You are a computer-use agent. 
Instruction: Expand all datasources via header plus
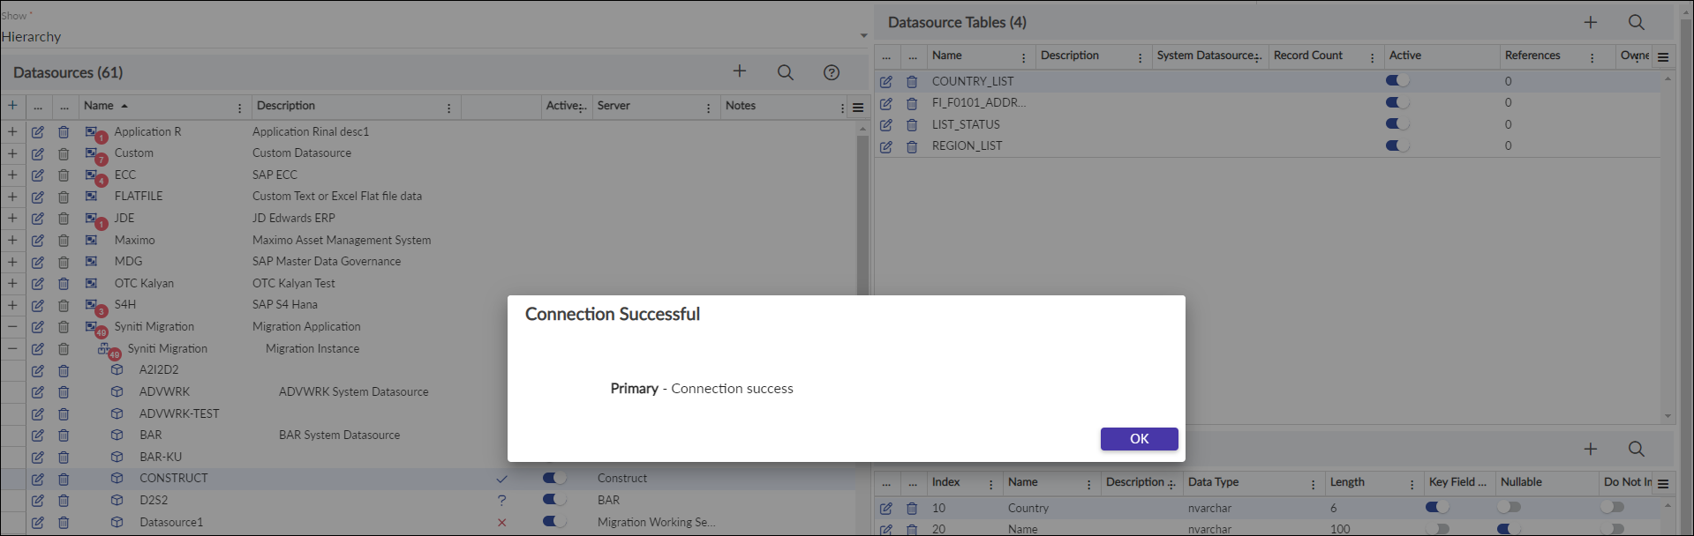point(12,106)
